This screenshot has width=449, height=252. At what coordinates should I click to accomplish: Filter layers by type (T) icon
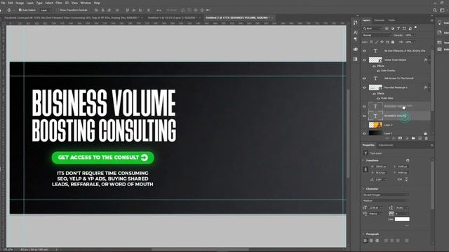398,28
